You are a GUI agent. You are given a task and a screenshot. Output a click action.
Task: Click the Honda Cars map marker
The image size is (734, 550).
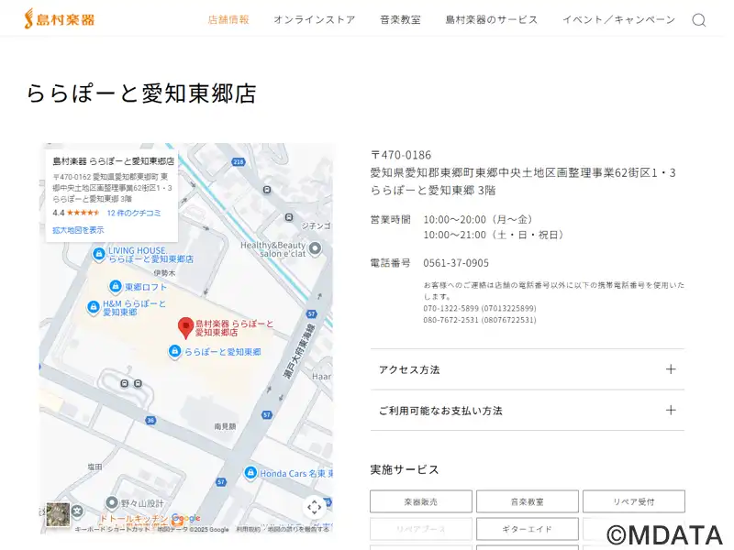(250, 472)
